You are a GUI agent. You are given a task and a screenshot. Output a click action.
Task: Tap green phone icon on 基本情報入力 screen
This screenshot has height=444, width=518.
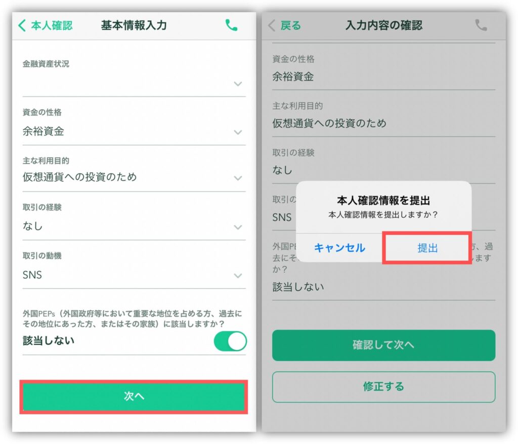coord(231,25)
